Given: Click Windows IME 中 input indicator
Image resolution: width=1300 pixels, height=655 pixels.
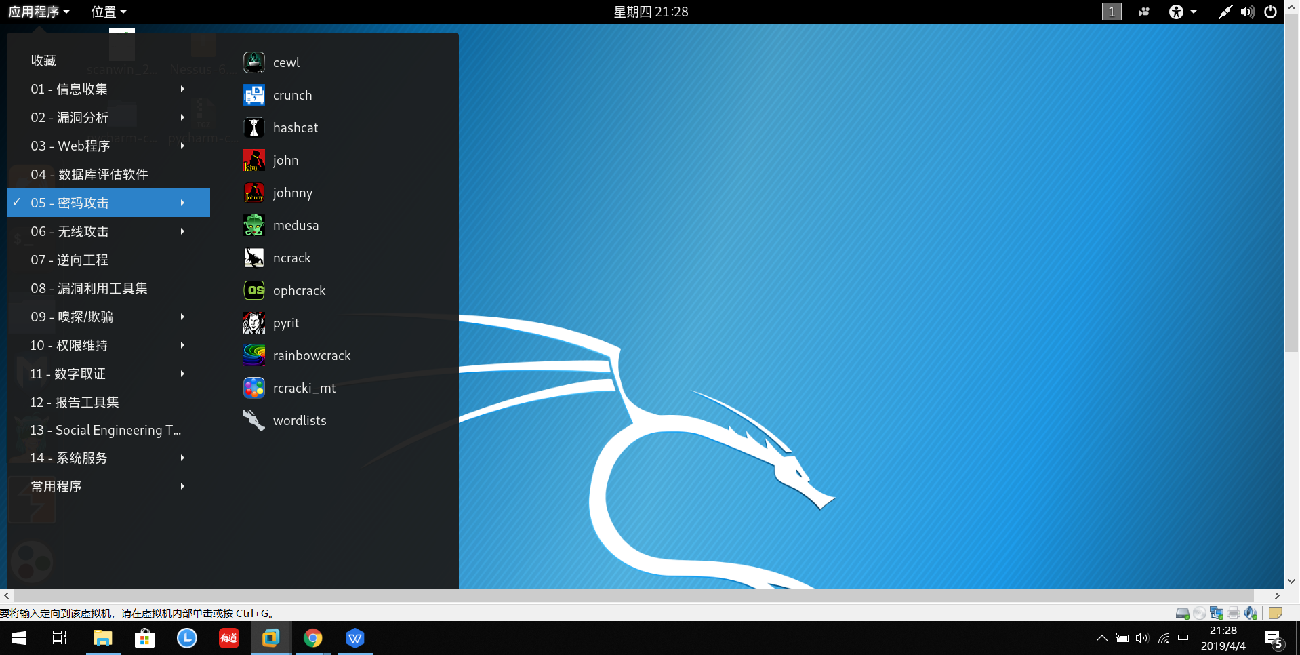Looking at the screenshot, I should click(x=1183, y=638).
